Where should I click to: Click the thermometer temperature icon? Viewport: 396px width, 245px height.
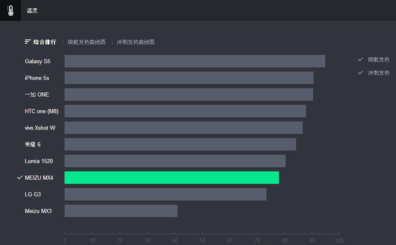point(10,10)
